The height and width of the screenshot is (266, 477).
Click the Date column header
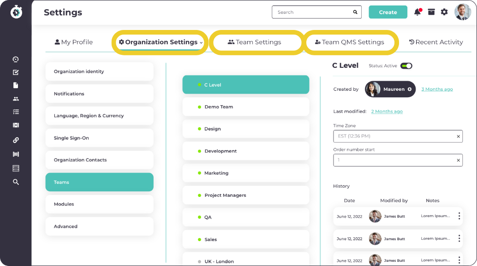click(350, 201)
